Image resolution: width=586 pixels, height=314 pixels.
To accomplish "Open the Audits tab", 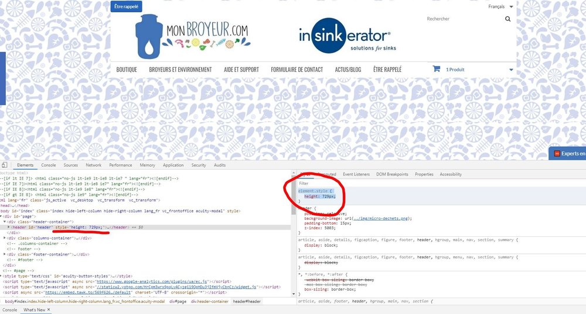I will click(x=220, y=165).
